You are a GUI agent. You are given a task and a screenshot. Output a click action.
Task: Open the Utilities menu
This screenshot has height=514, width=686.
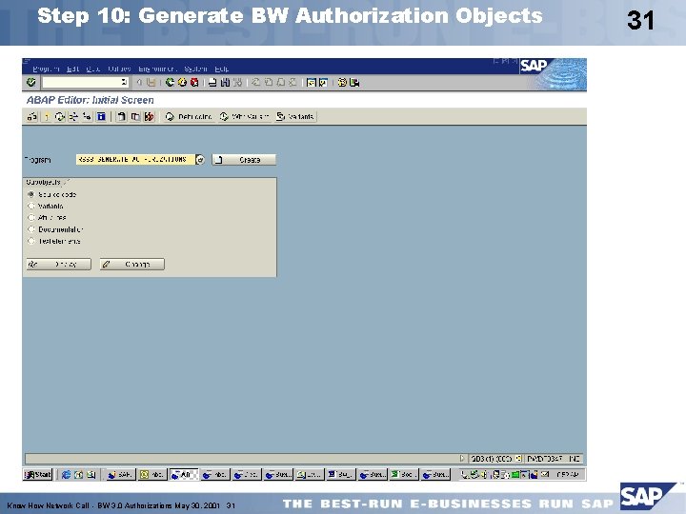119,69
